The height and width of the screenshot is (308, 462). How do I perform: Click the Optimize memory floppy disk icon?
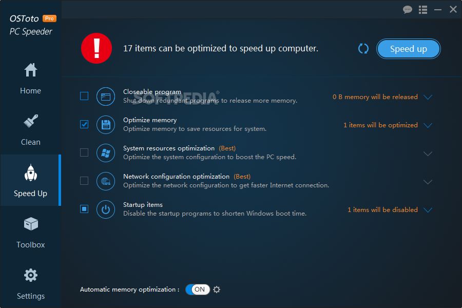(x=105, y=125)
